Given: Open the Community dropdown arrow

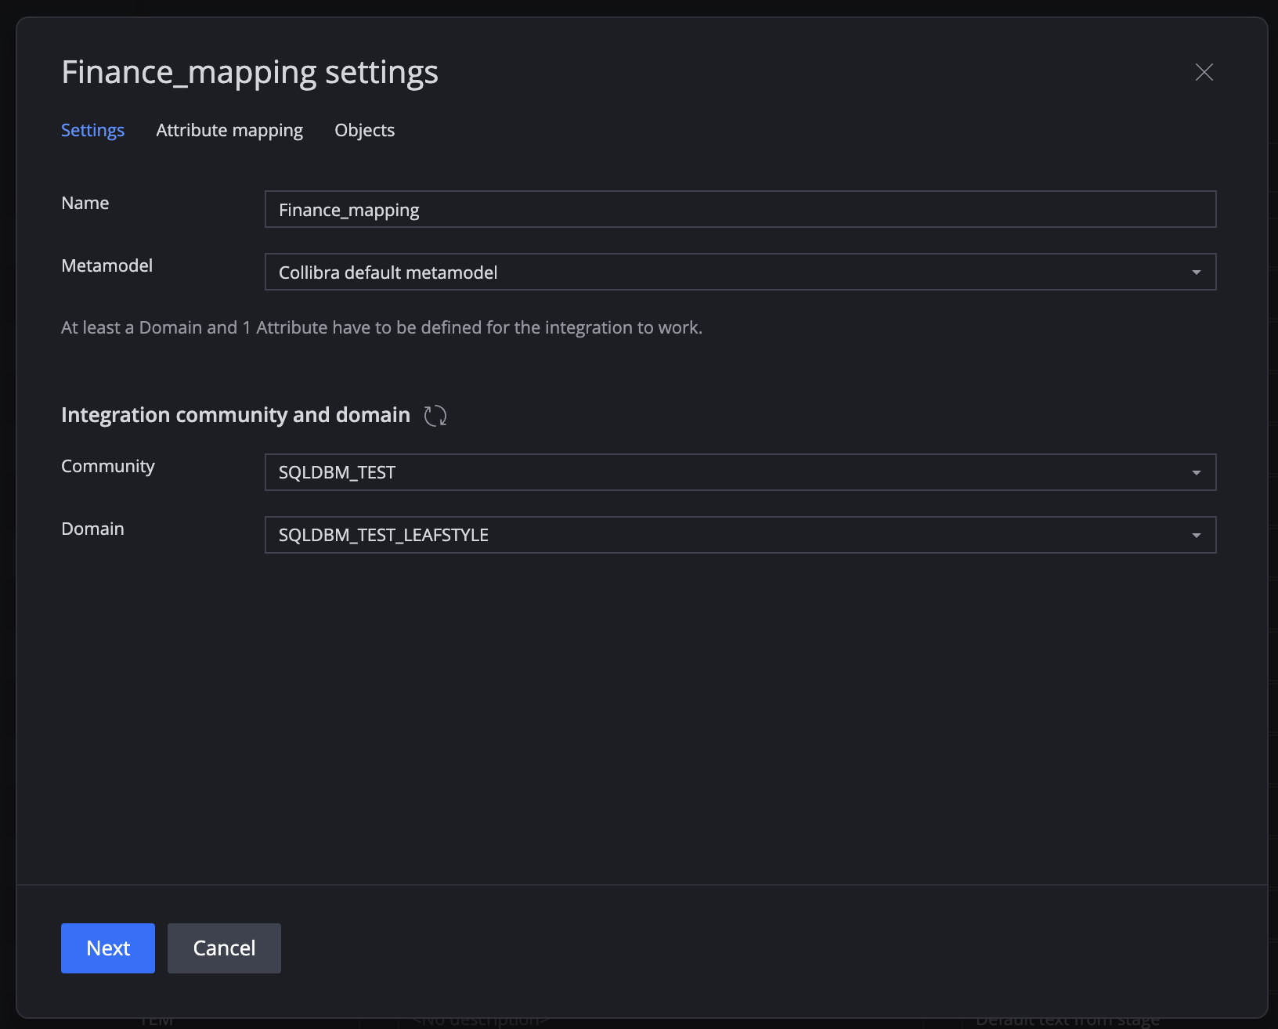Looking at the screenshot, I should pyautogui.click(x=1197, y=473).
